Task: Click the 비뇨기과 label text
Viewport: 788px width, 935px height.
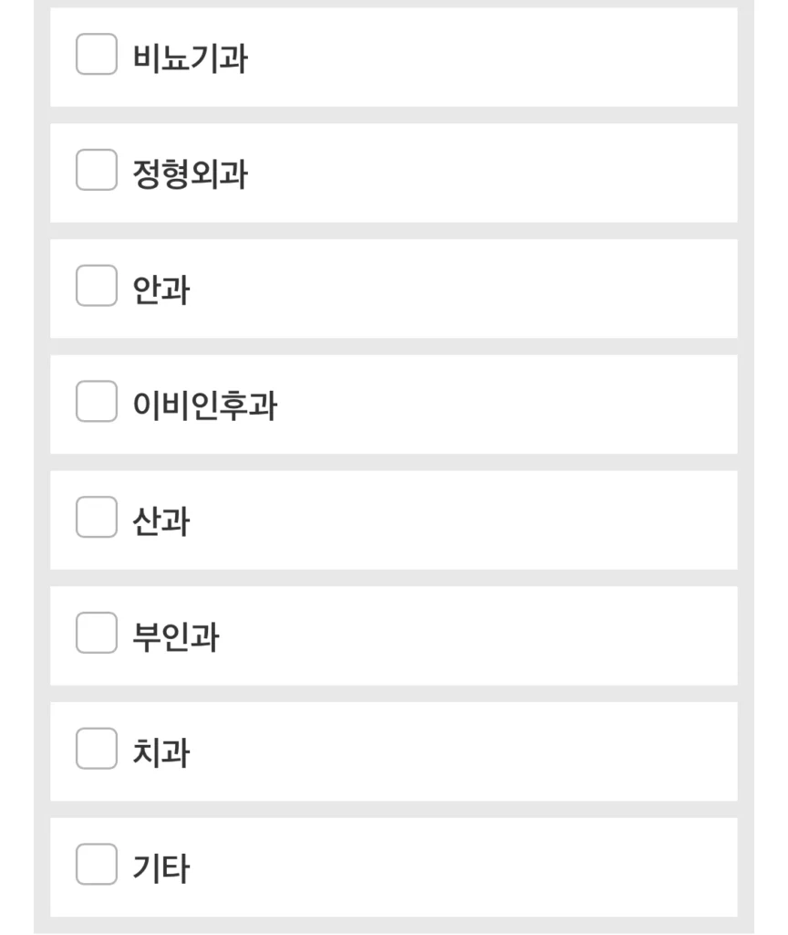Action: point(190,58)
